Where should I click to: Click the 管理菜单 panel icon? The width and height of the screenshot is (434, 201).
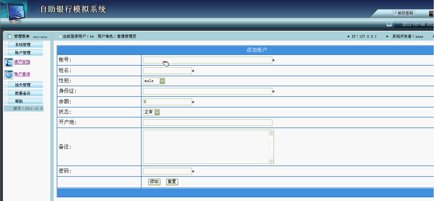[x=9, y=36]
